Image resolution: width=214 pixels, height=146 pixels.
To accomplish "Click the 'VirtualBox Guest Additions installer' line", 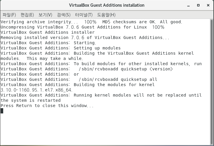I will 48,32.
